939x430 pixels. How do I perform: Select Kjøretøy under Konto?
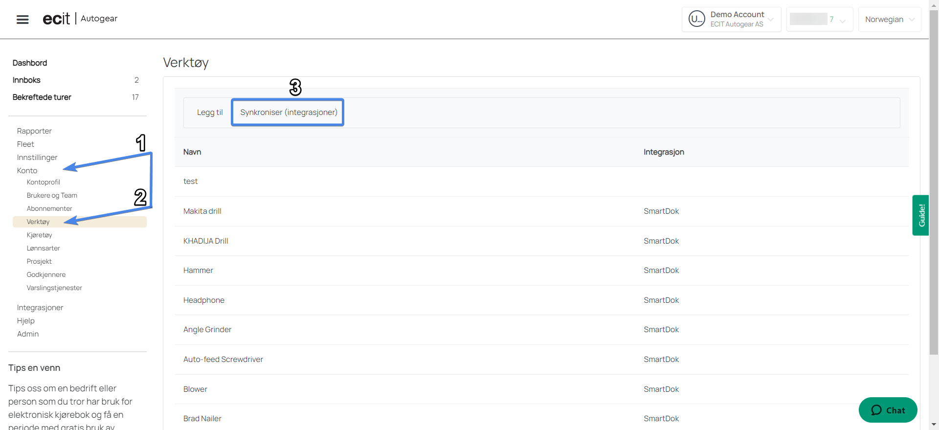[39, 235]
